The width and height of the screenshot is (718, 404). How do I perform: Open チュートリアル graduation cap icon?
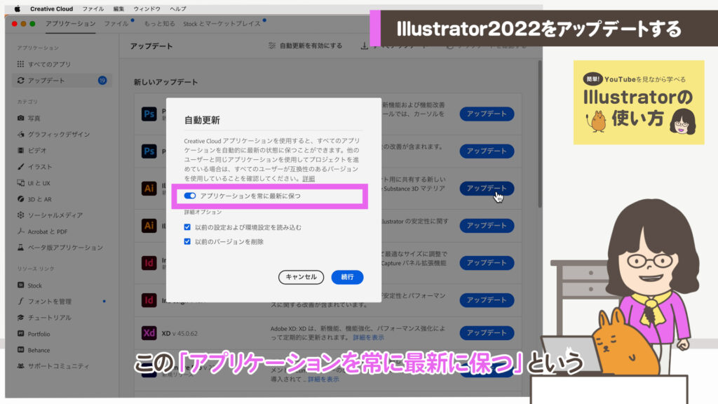20,318
